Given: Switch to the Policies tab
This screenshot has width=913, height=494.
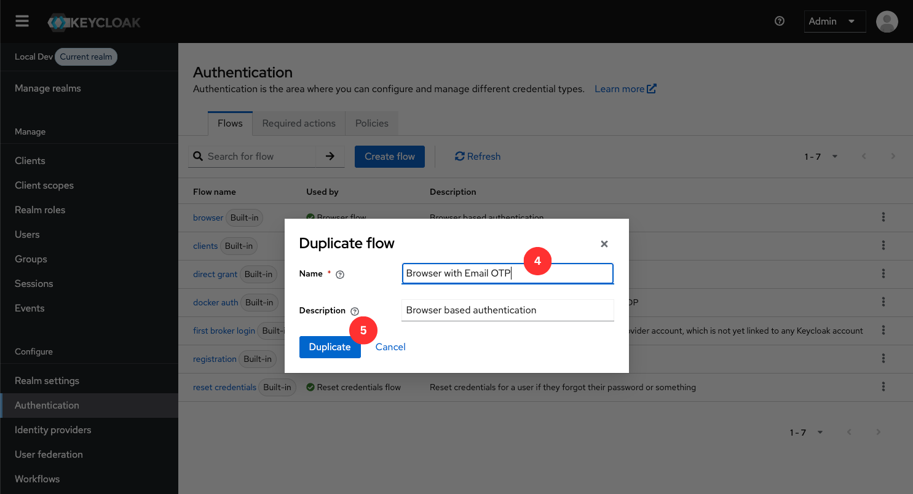Looking at the screenshot, I should pyautogui.click(x=372, y=123).
